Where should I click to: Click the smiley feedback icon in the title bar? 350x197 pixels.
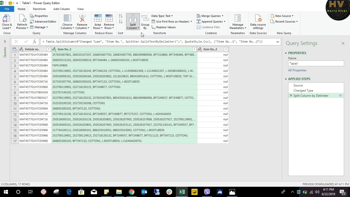coord(10,3)
